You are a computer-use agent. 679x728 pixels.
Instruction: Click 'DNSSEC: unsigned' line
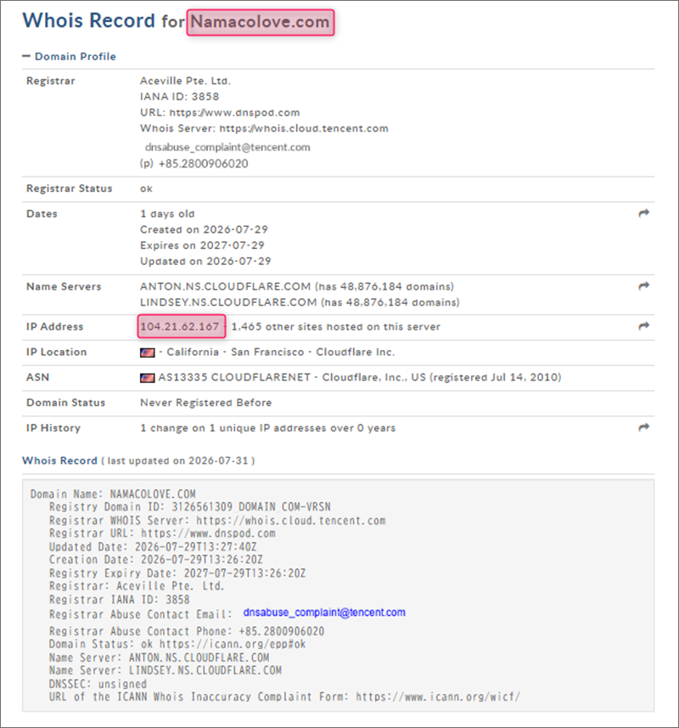98,685
